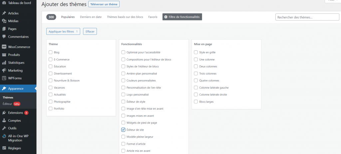Viewport: 341px width, 154px height.
Task: Uncheck the Éditeur de site checkbox
Action: 124,130
